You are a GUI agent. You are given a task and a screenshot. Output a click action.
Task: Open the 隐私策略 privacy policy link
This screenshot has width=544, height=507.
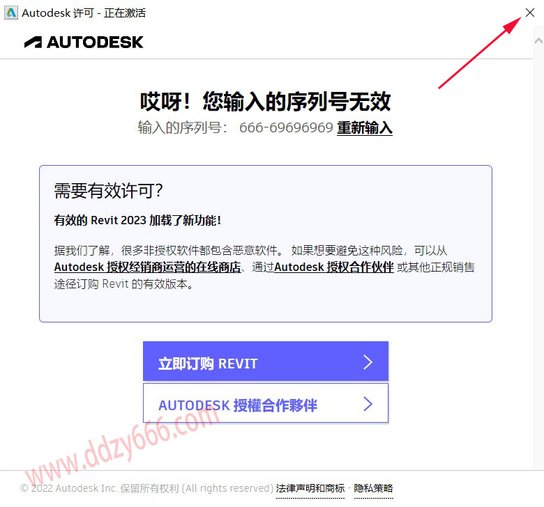coord(373,488)
